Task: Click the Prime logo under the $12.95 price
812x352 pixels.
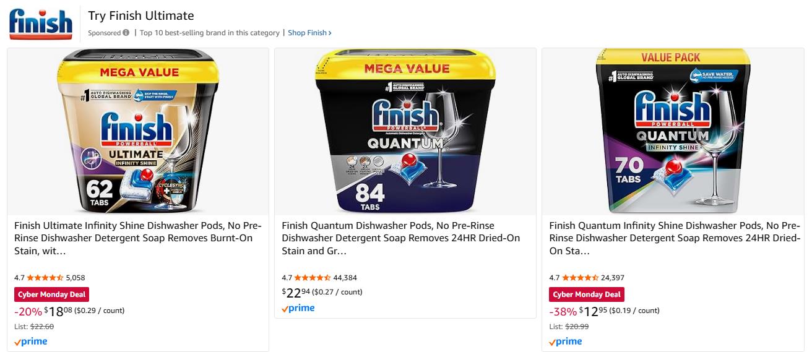Action: [x=566, y=341]
